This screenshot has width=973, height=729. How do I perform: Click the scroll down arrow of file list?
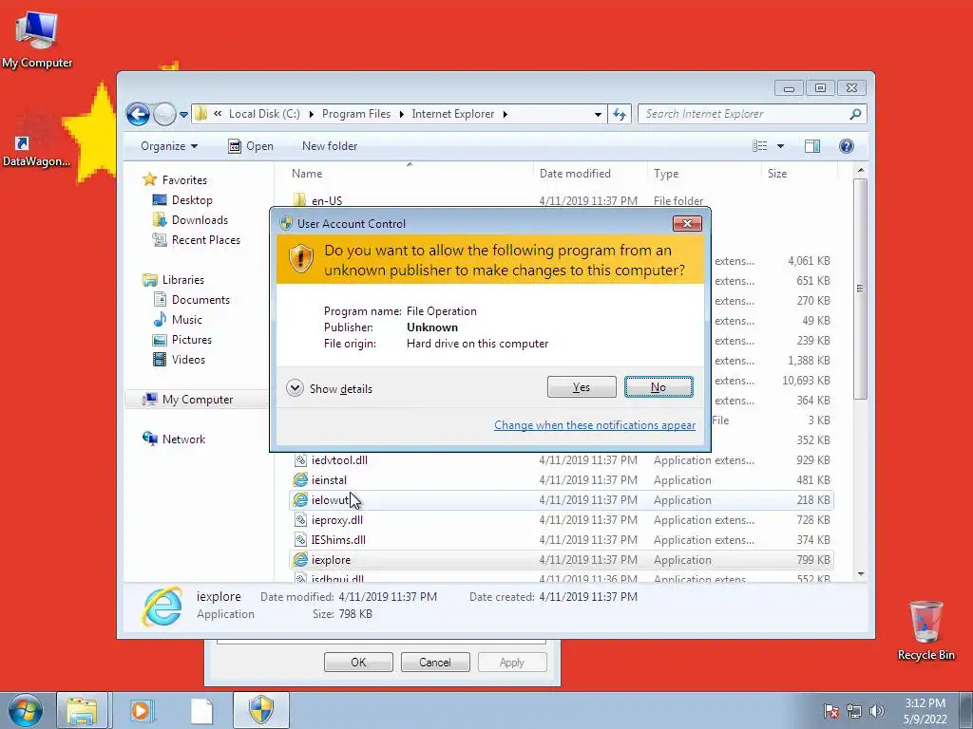861,574
